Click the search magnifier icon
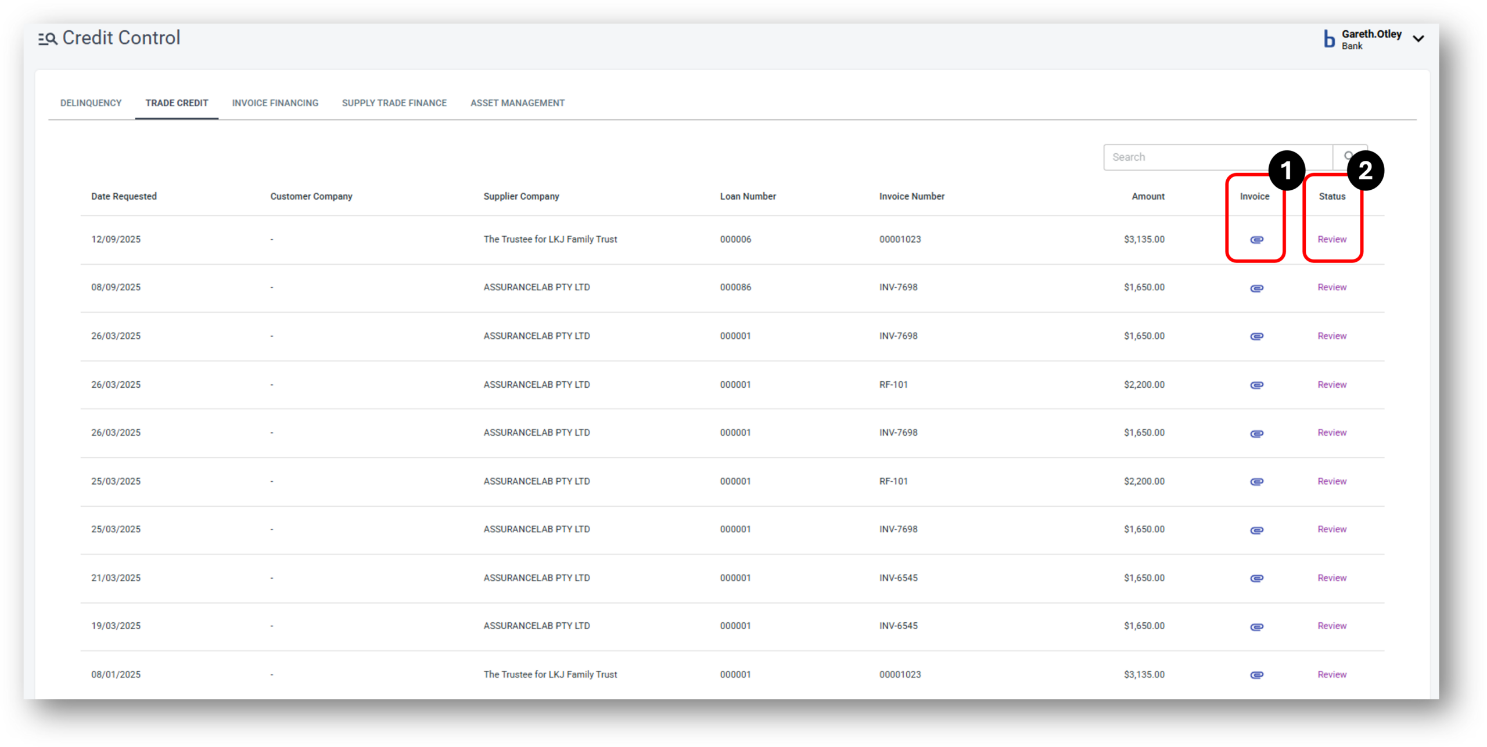The width and height of the screenshot is (1487, 747). point(1349,156)
